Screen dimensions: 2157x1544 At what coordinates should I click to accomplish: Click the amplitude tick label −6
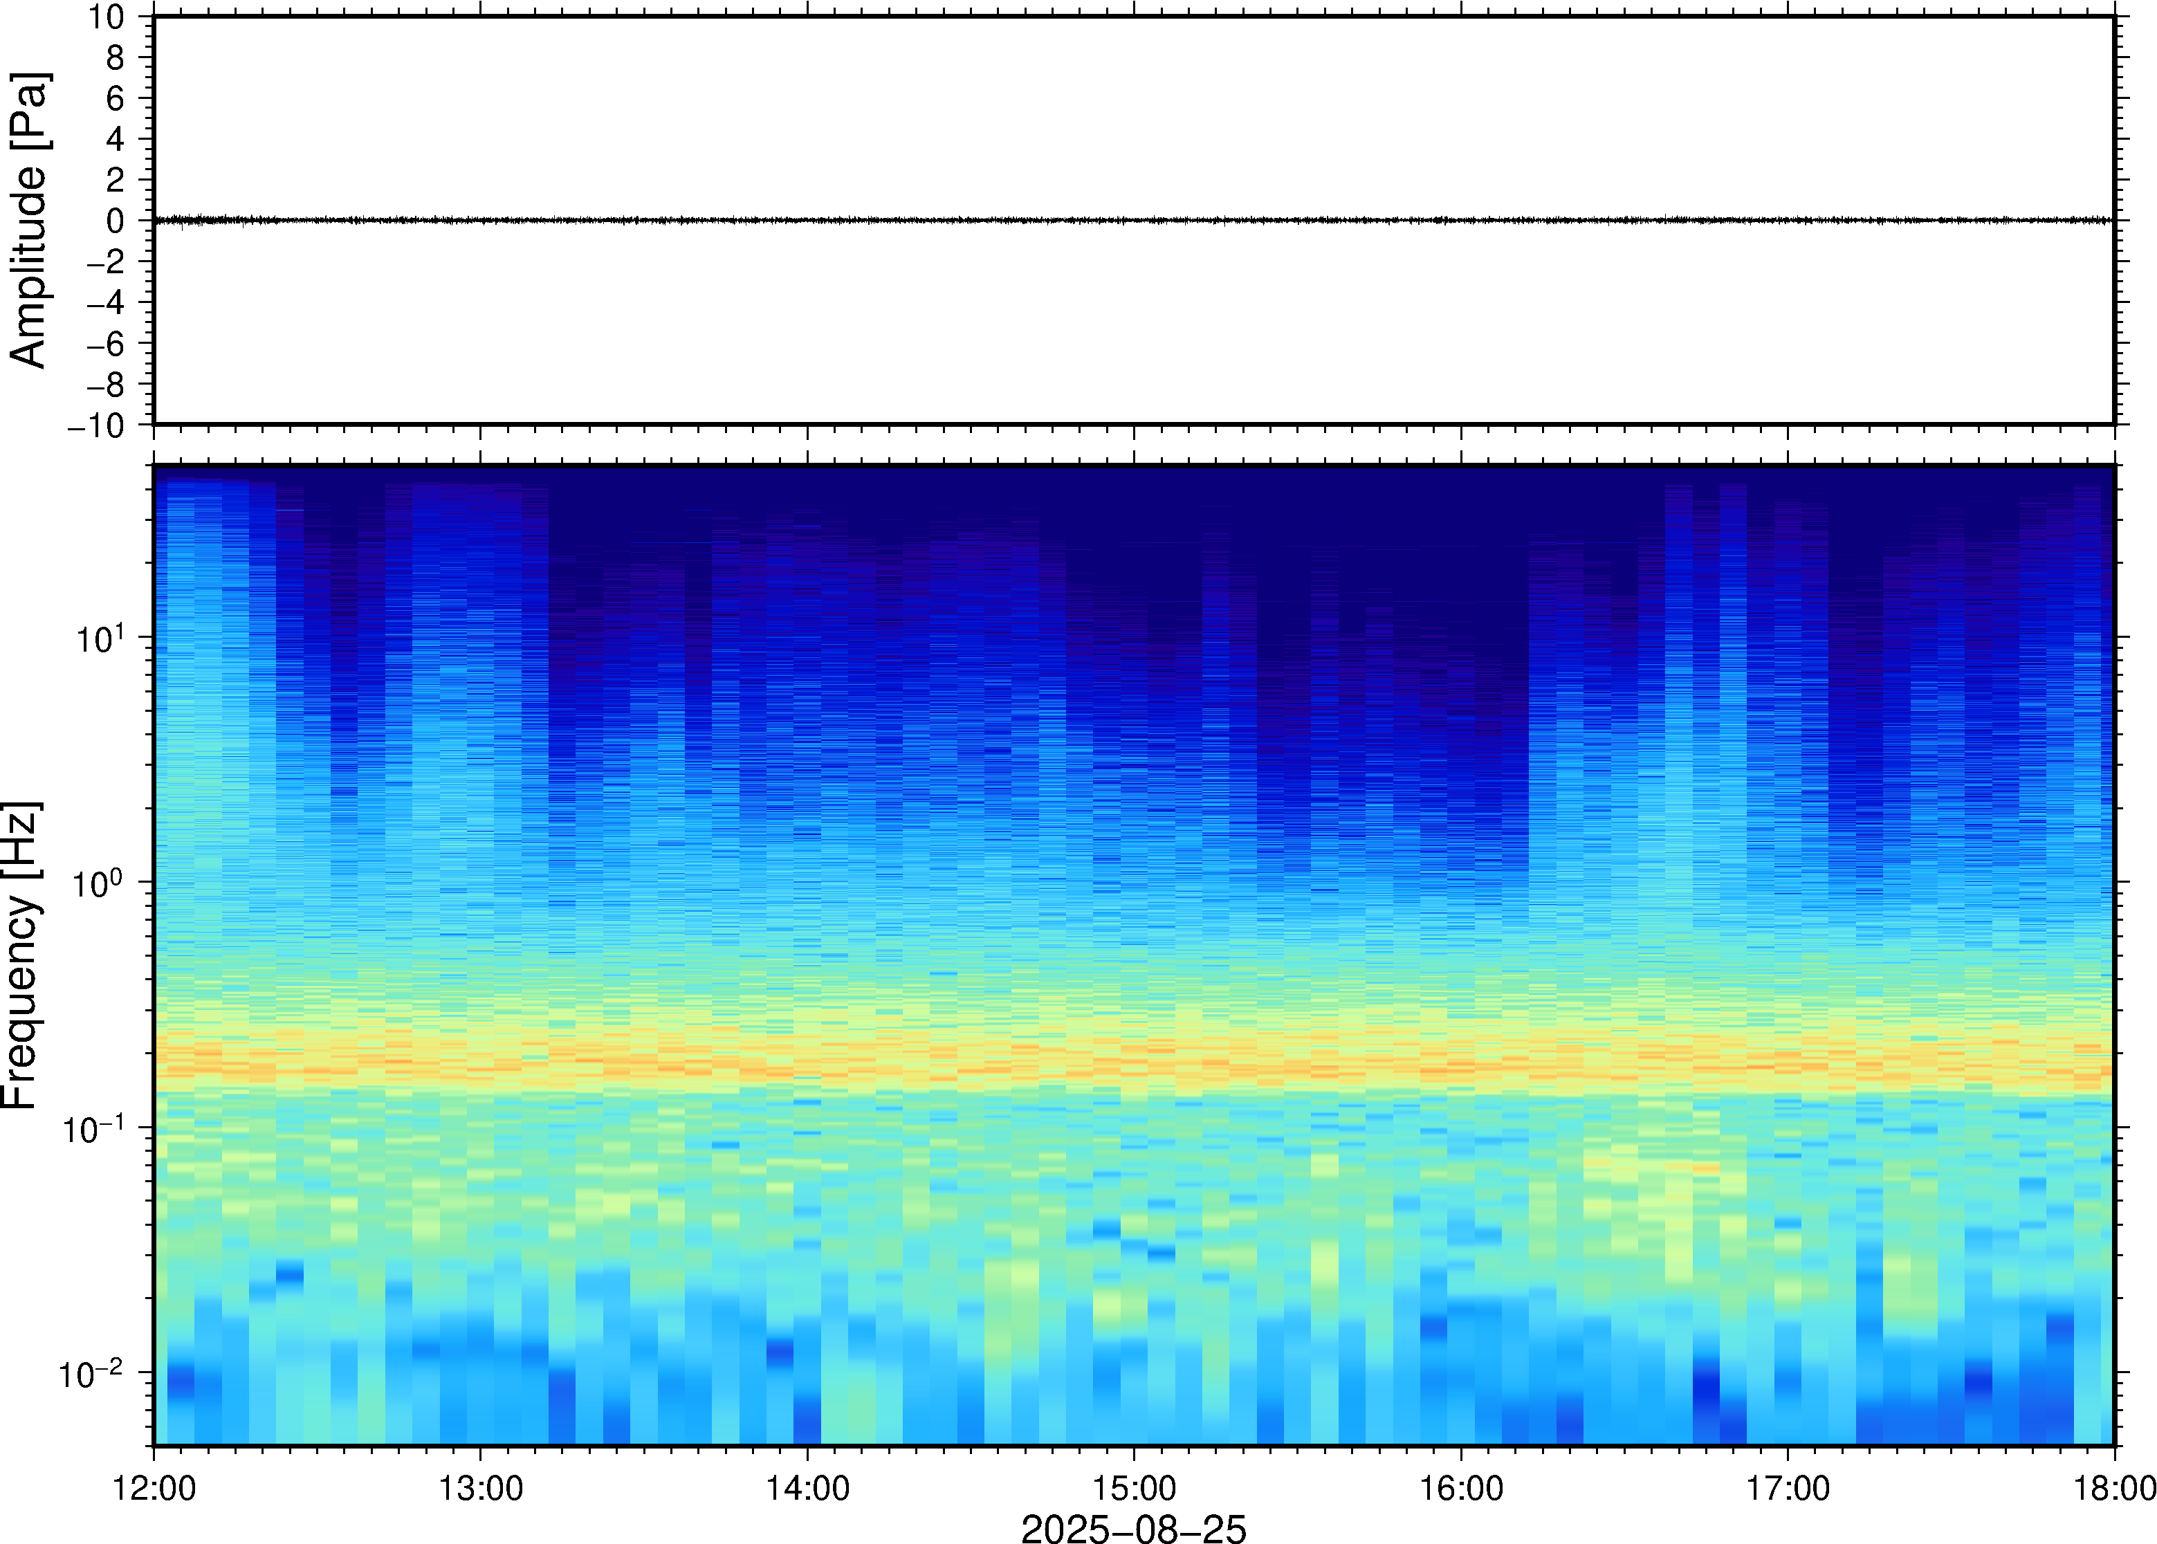(106, 343)
